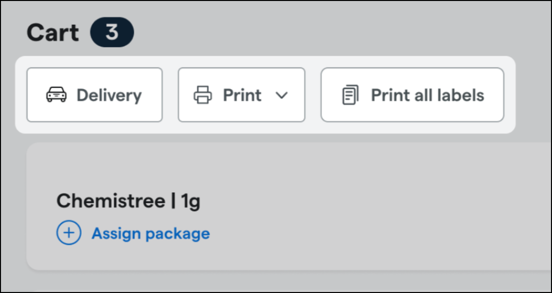The width and height of the screenshot is (552, 293).
Task: Select Print all labels
Action: (412, 95)
